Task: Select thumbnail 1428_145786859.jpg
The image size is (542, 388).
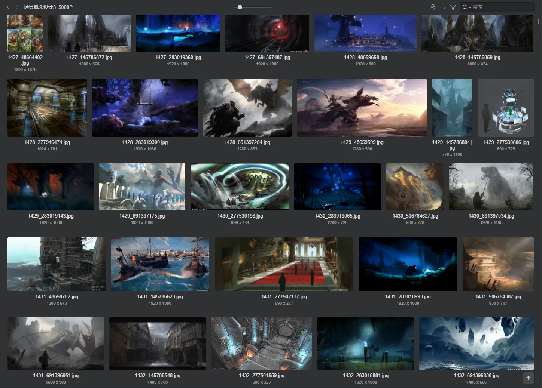Action: click(x=478, y=33)
